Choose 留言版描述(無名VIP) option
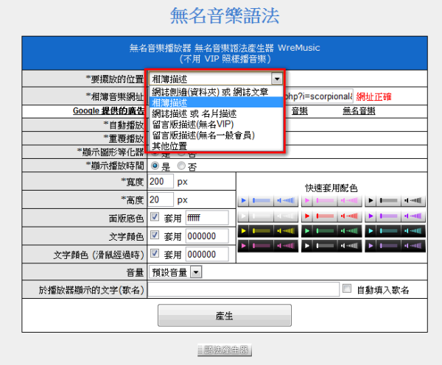The image size is (442, 365). (x=216, y=124)
